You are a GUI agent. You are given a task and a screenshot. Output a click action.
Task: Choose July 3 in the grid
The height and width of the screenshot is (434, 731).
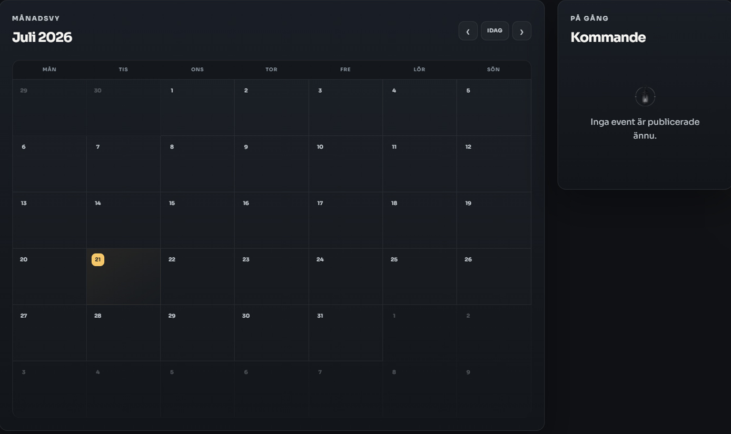coord(345,107)
